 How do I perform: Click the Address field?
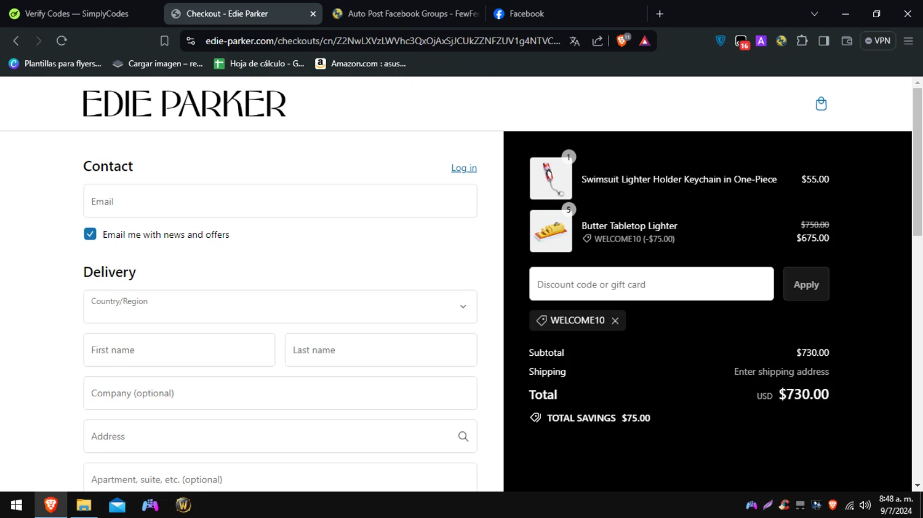coord(280,436)
